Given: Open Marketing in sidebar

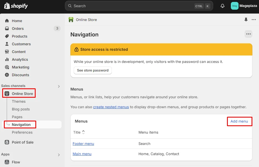Looking at the screenshot, I should click(20, 67).
